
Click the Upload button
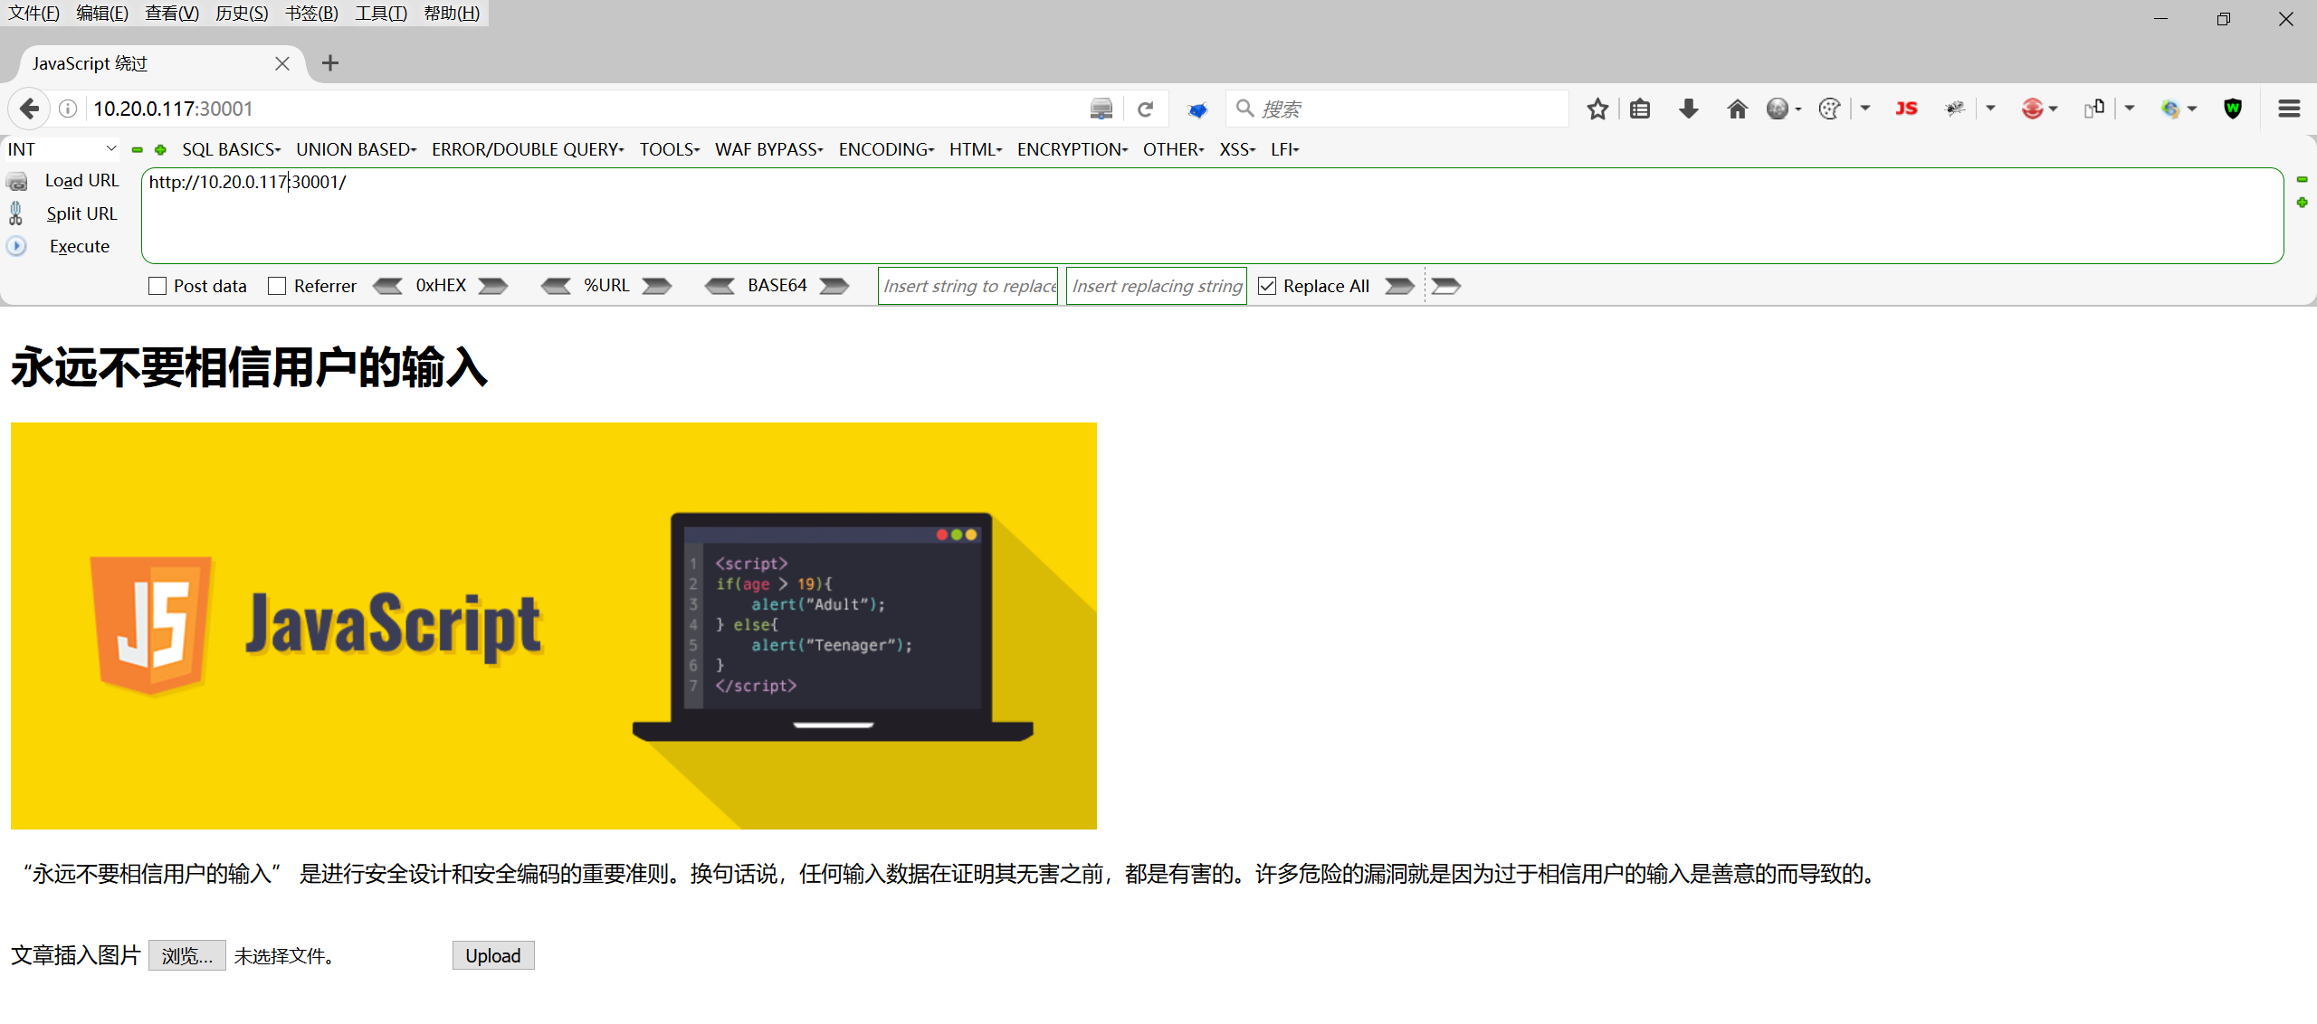493,955
